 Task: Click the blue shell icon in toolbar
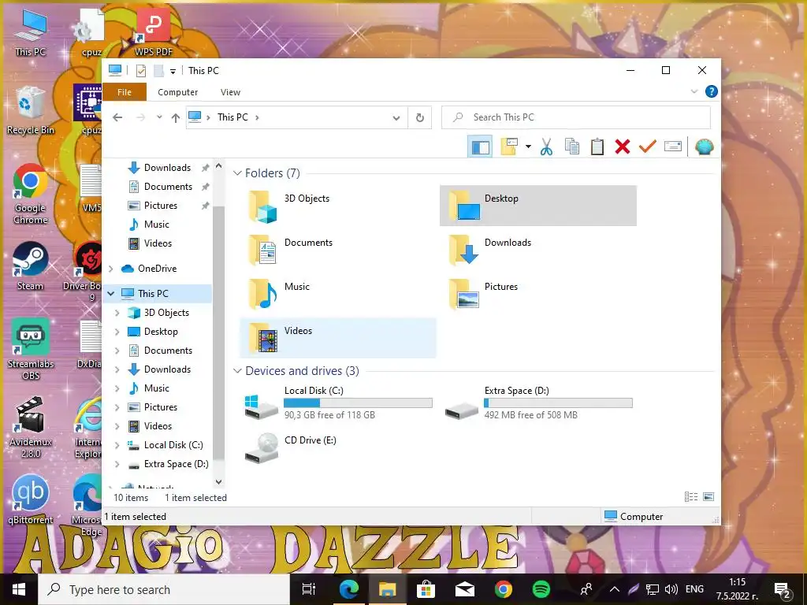click(704, 147)
